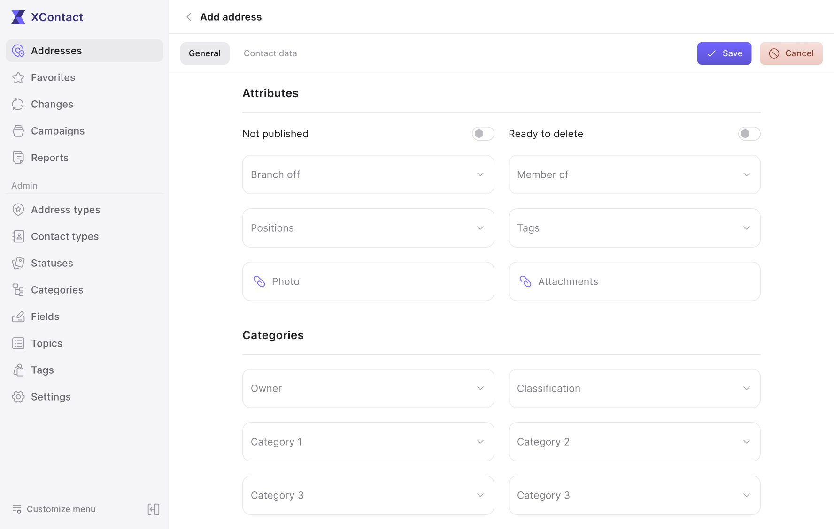Click the Settings gear icon
The image size is (834, 529).
18,397
